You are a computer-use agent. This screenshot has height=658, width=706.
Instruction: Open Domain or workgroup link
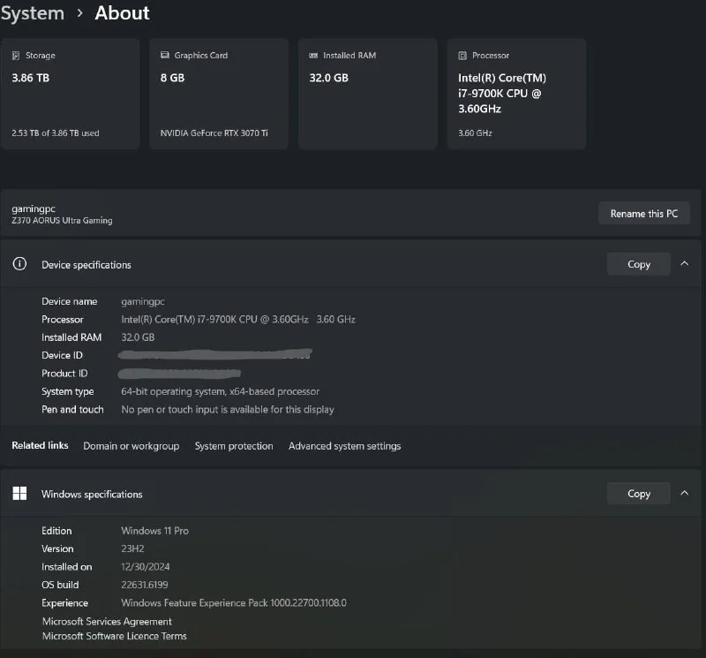(x=131, y=446)
